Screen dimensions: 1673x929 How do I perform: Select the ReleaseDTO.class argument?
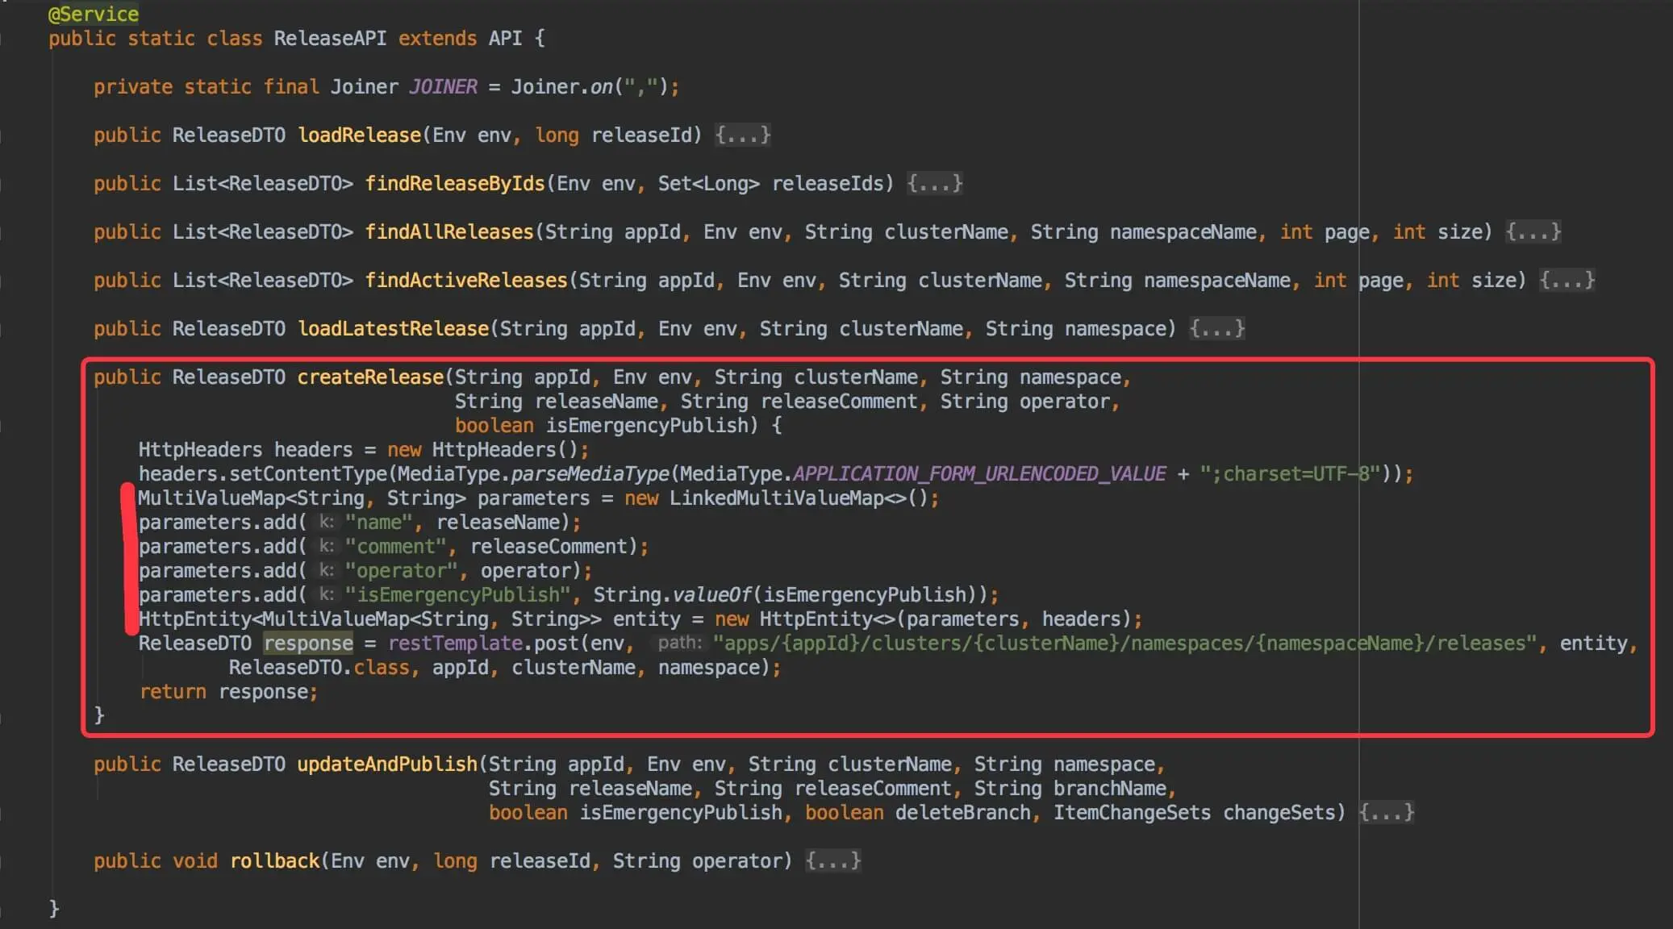coord(321,667)
